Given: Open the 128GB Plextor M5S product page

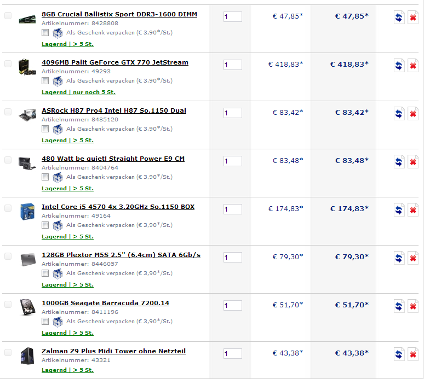Looking at the screenshot, I should [121, 255].
